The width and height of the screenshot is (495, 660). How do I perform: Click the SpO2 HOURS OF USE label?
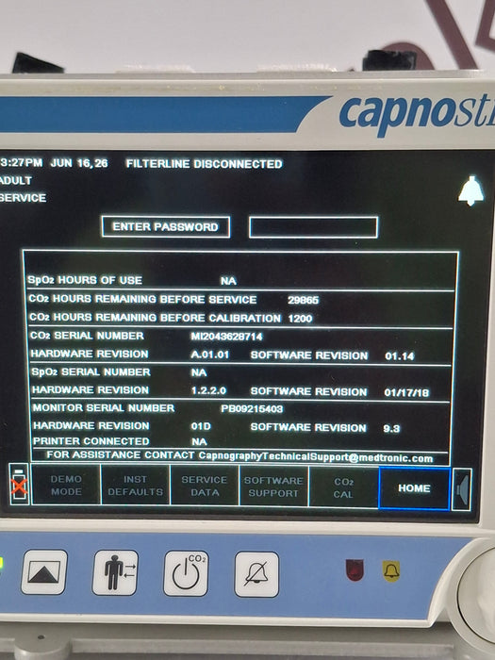point(85,280)
